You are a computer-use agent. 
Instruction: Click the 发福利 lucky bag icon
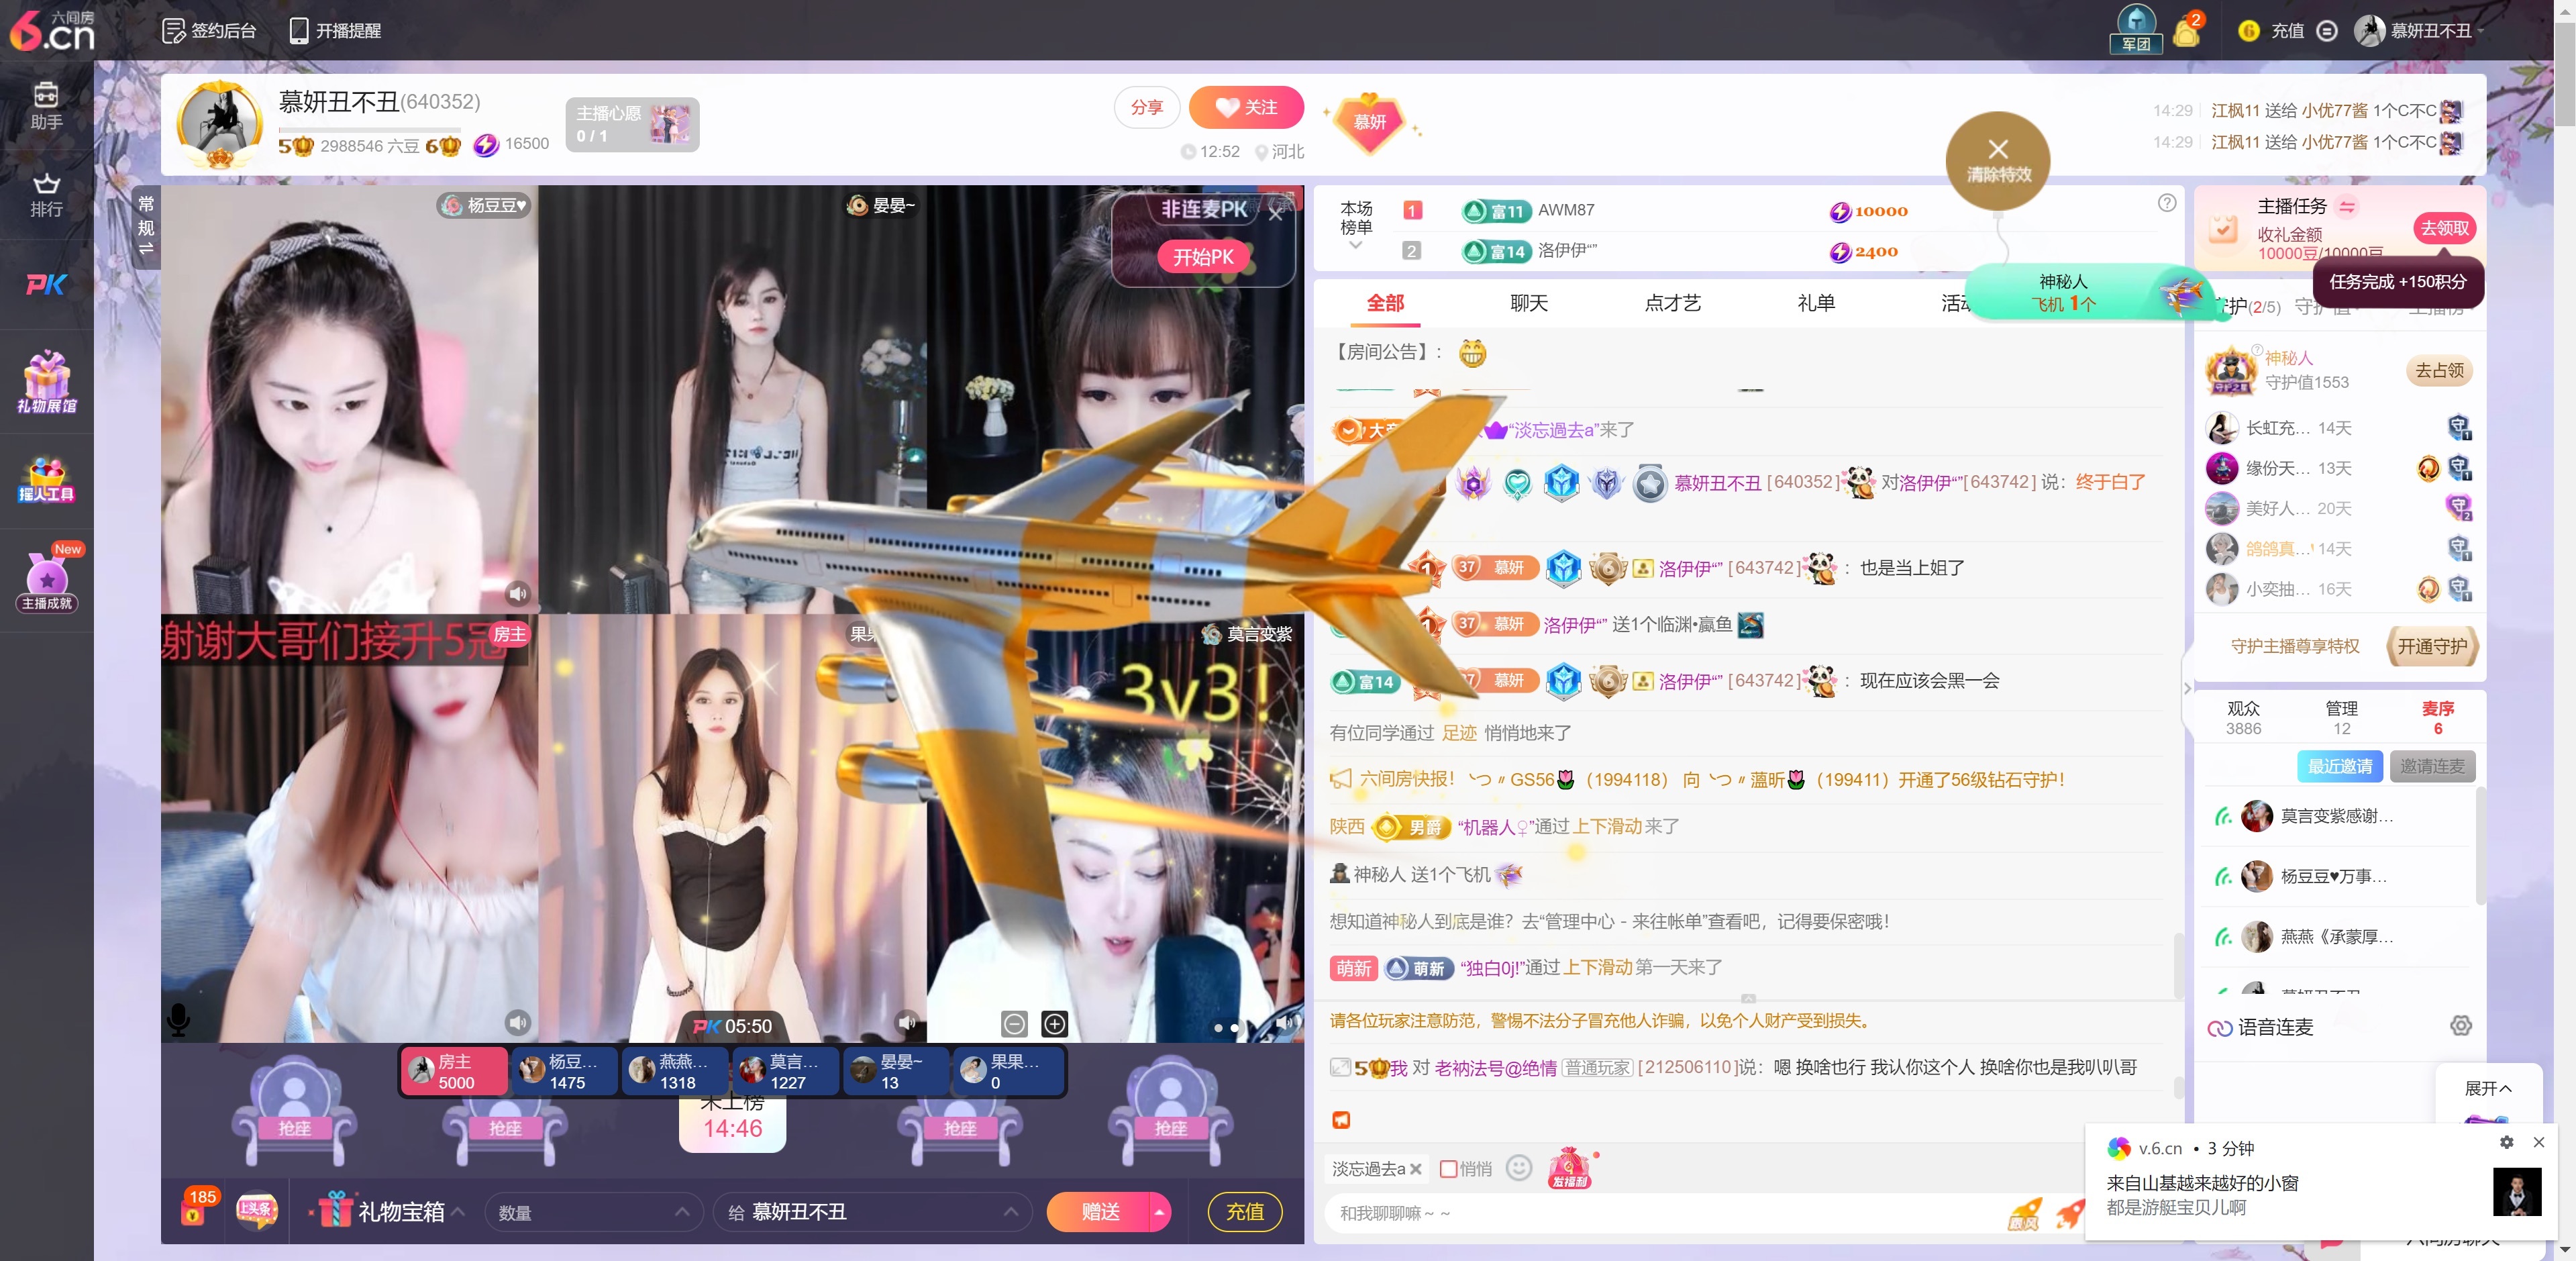(1570, 1167)
